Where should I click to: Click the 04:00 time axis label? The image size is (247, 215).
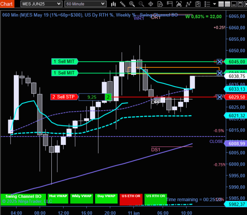click(16, 213)
